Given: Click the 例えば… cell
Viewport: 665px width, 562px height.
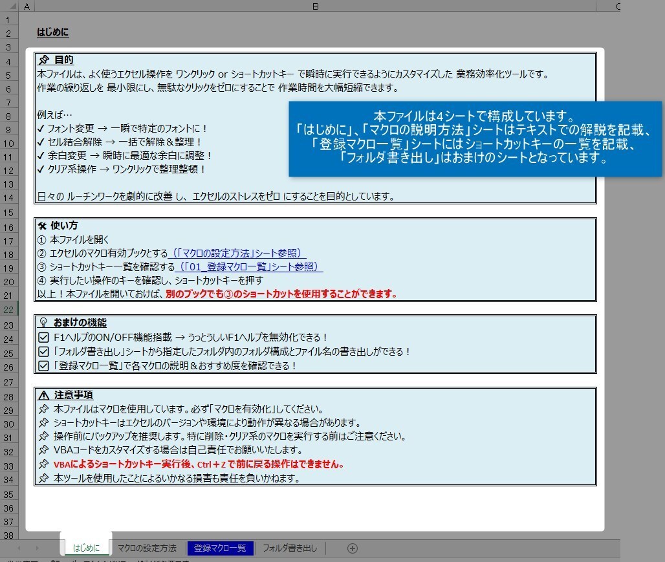Looking at the screenshot, I should tap(55, 114).
